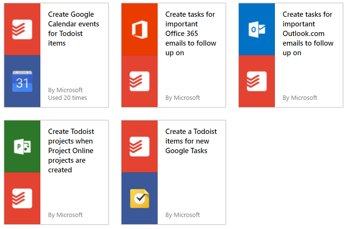Choose the Outlook.com emails follow-up template title

(x=308, y=34)
